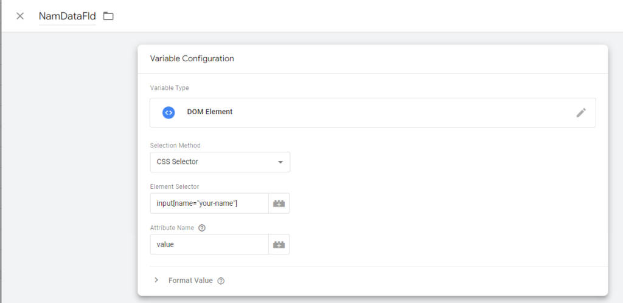Click the Selection Method label text
Viewport: 623px width, 303px height.
point(175,146)
